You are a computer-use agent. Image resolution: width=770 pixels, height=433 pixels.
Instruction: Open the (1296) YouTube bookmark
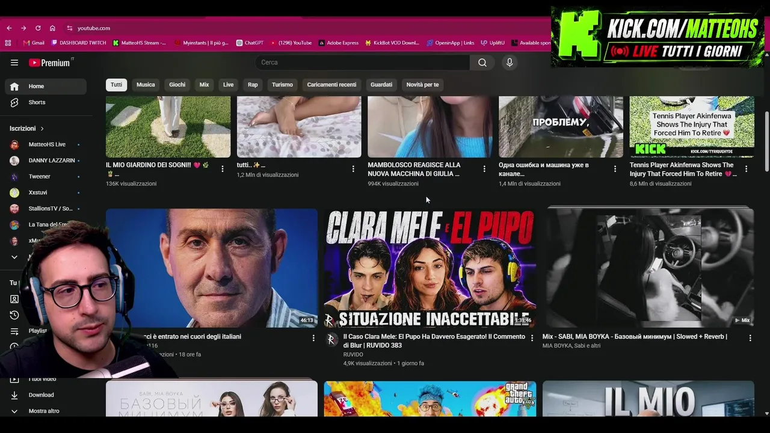click(291, 43)
